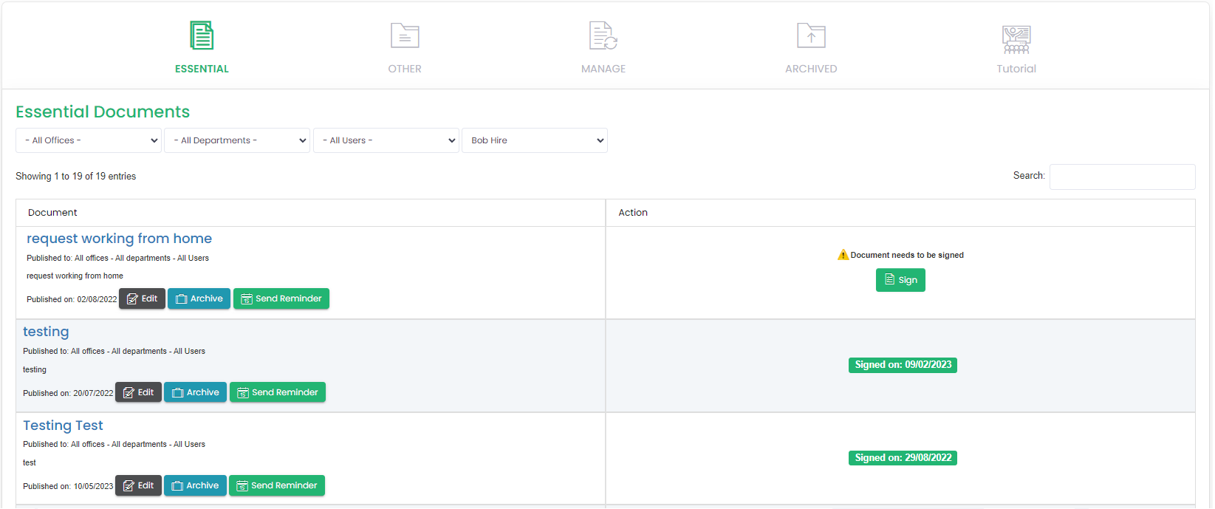Open the Essential documents icon tab

[202, 35]
